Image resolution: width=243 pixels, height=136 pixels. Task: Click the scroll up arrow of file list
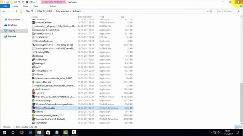point(241,16)
